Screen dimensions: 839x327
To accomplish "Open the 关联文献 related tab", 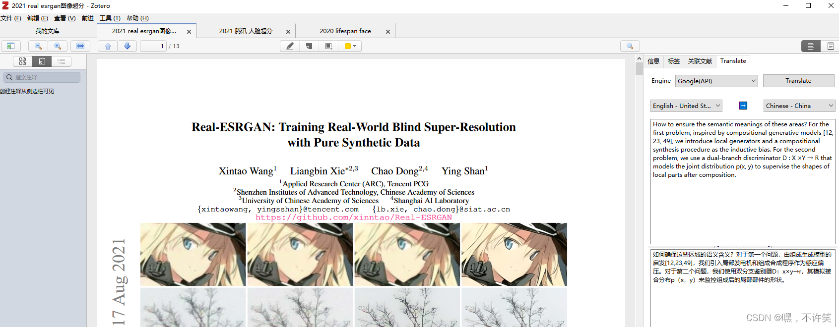I will 700,61.
